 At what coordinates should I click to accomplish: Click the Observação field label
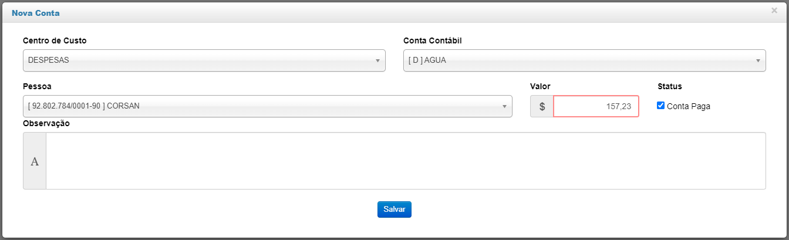46,123
